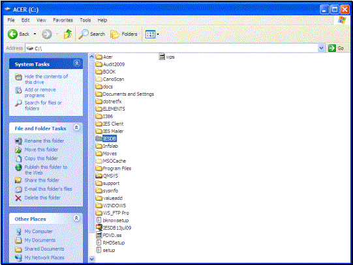Select the Documents and Settings folder
The image size is (353, 265).
coord(125,94)
